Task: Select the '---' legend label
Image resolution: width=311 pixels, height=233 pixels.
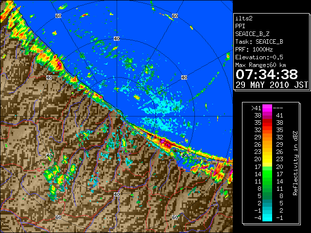Action: pos(278,108)
